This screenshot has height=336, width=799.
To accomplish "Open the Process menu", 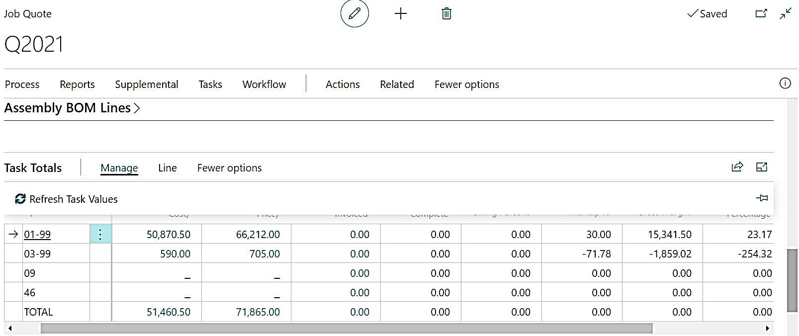I will (22, 84).
